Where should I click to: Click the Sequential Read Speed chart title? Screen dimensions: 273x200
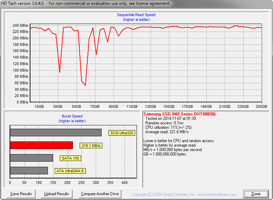pos(136,15)
